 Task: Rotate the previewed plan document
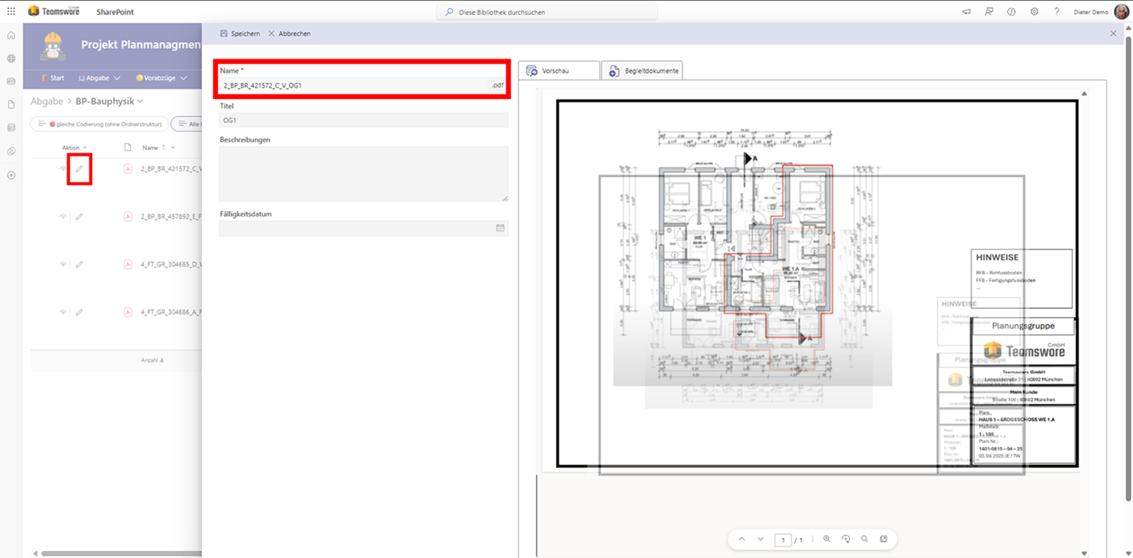point(846,539)
